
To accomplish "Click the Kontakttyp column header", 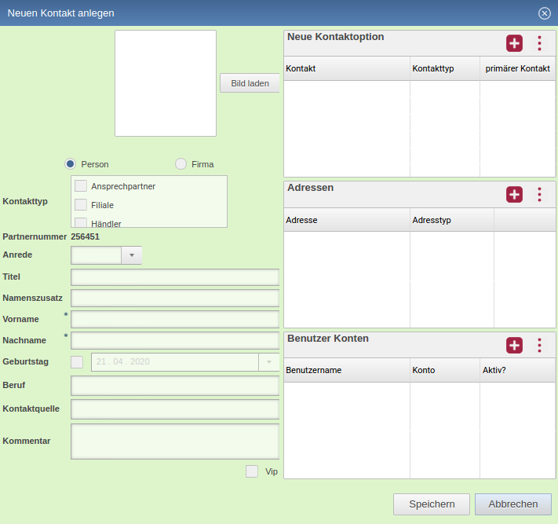I will (x=444, y=69).
